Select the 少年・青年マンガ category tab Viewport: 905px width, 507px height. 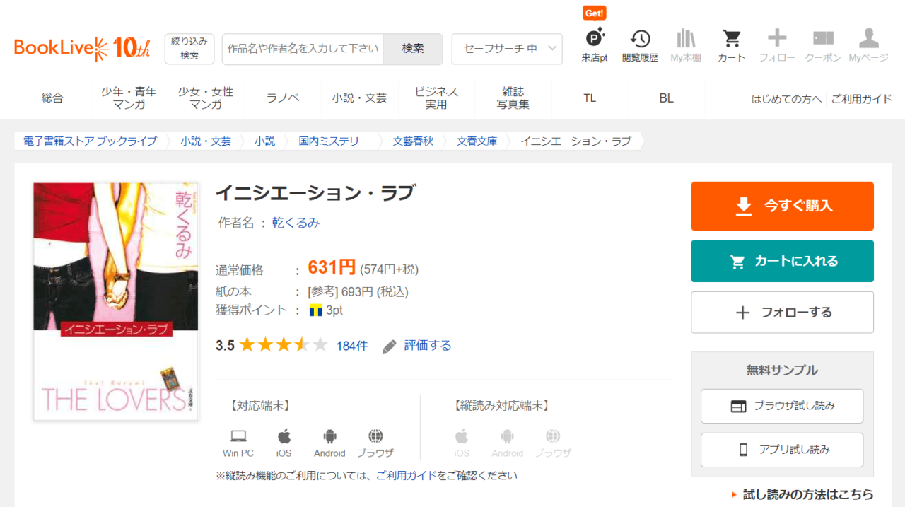coord(129,98)
